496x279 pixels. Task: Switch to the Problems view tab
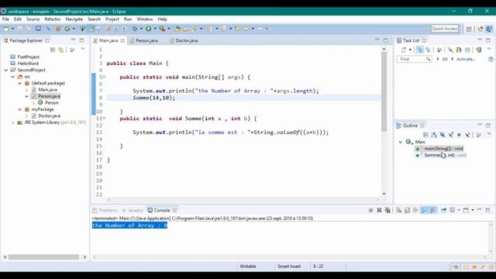tap(105, 210)
